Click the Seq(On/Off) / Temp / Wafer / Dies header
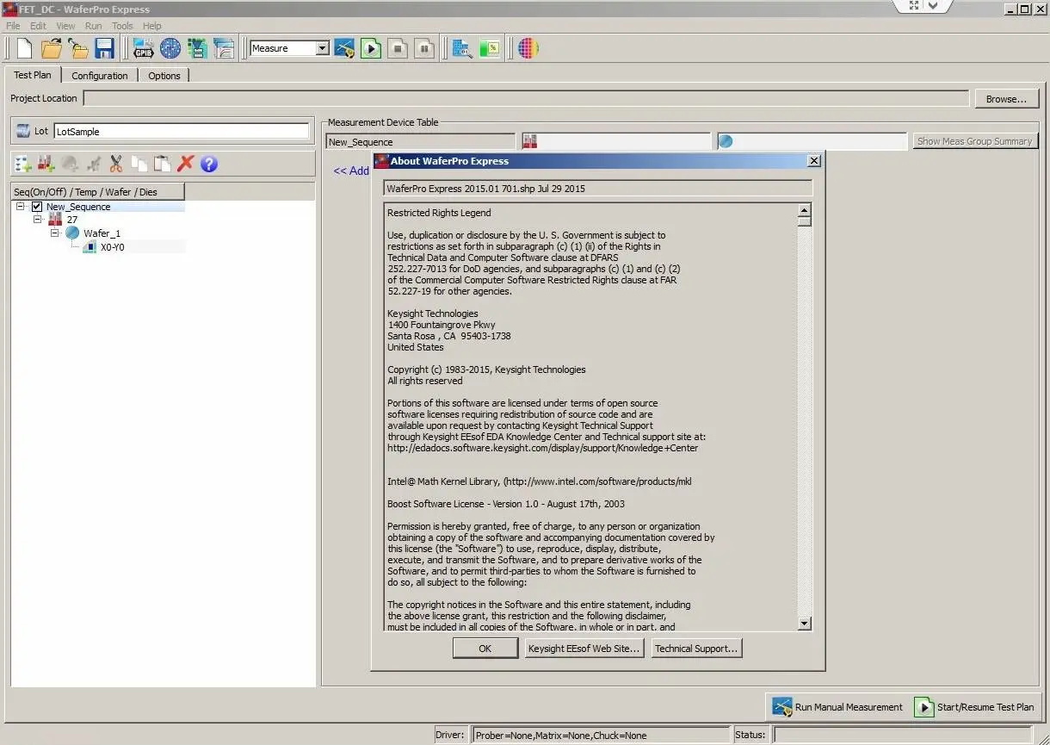This screenshot has width=1050, height=745. (x=98, y=192)
